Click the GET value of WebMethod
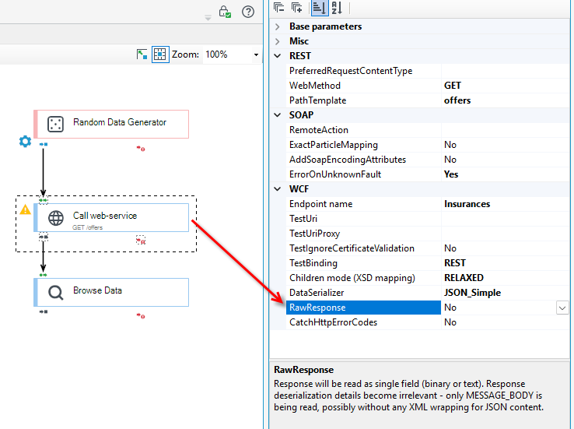 [x=453, y=86]
